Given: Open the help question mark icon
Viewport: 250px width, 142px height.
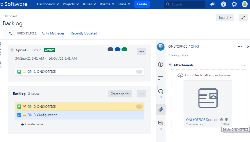Looking at the screenshot, I should (224, 4).
